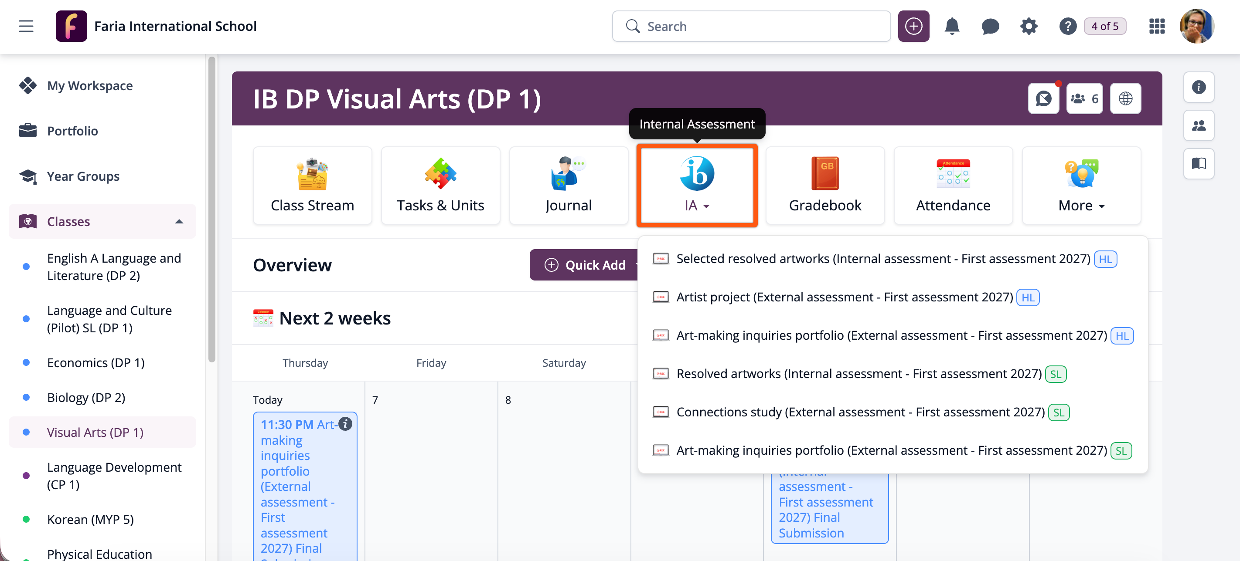Click the globe icon in class header
Screen dimensions: 1240x561
[x=1125, y=98]
